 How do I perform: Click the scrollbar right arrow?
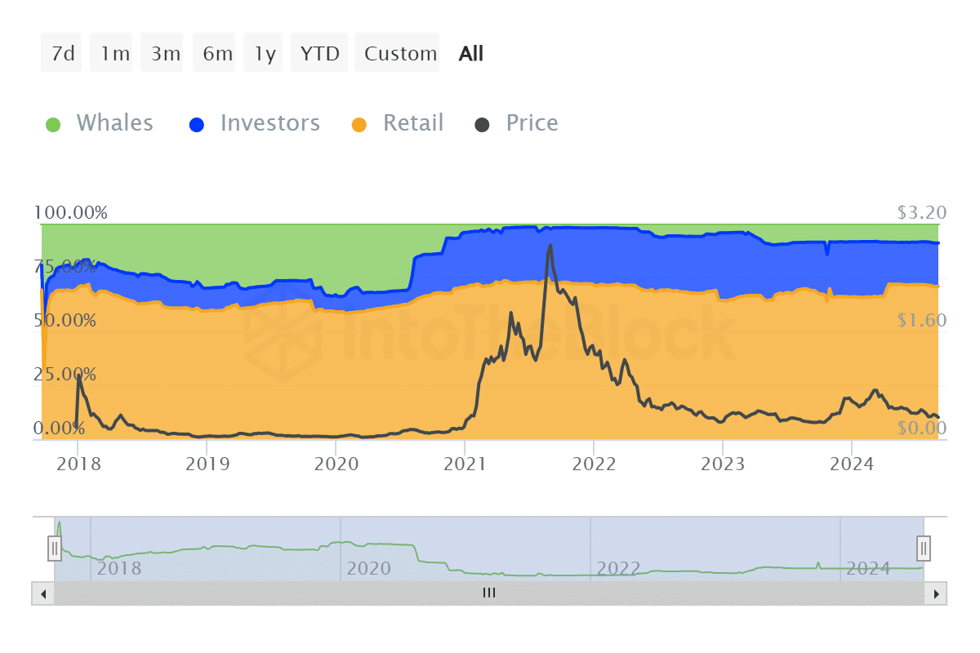coord(938,593)
